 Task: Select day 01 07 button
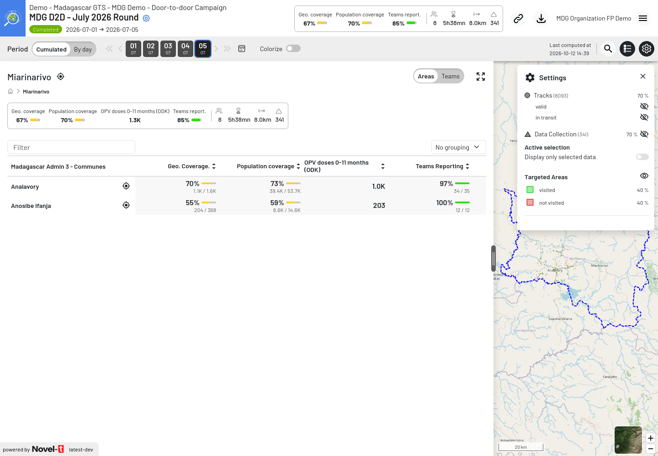(133, 49)
